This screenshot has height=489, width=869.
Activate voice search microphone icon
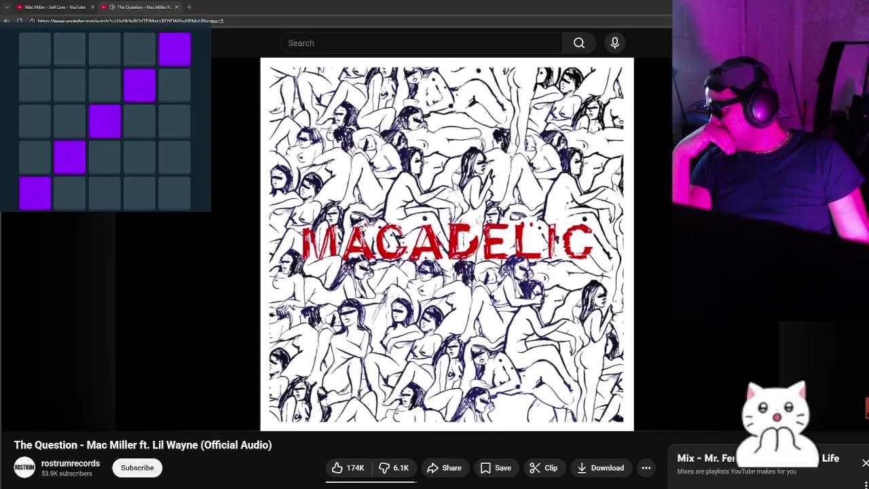pyautogui.click(x=614, y=43)
